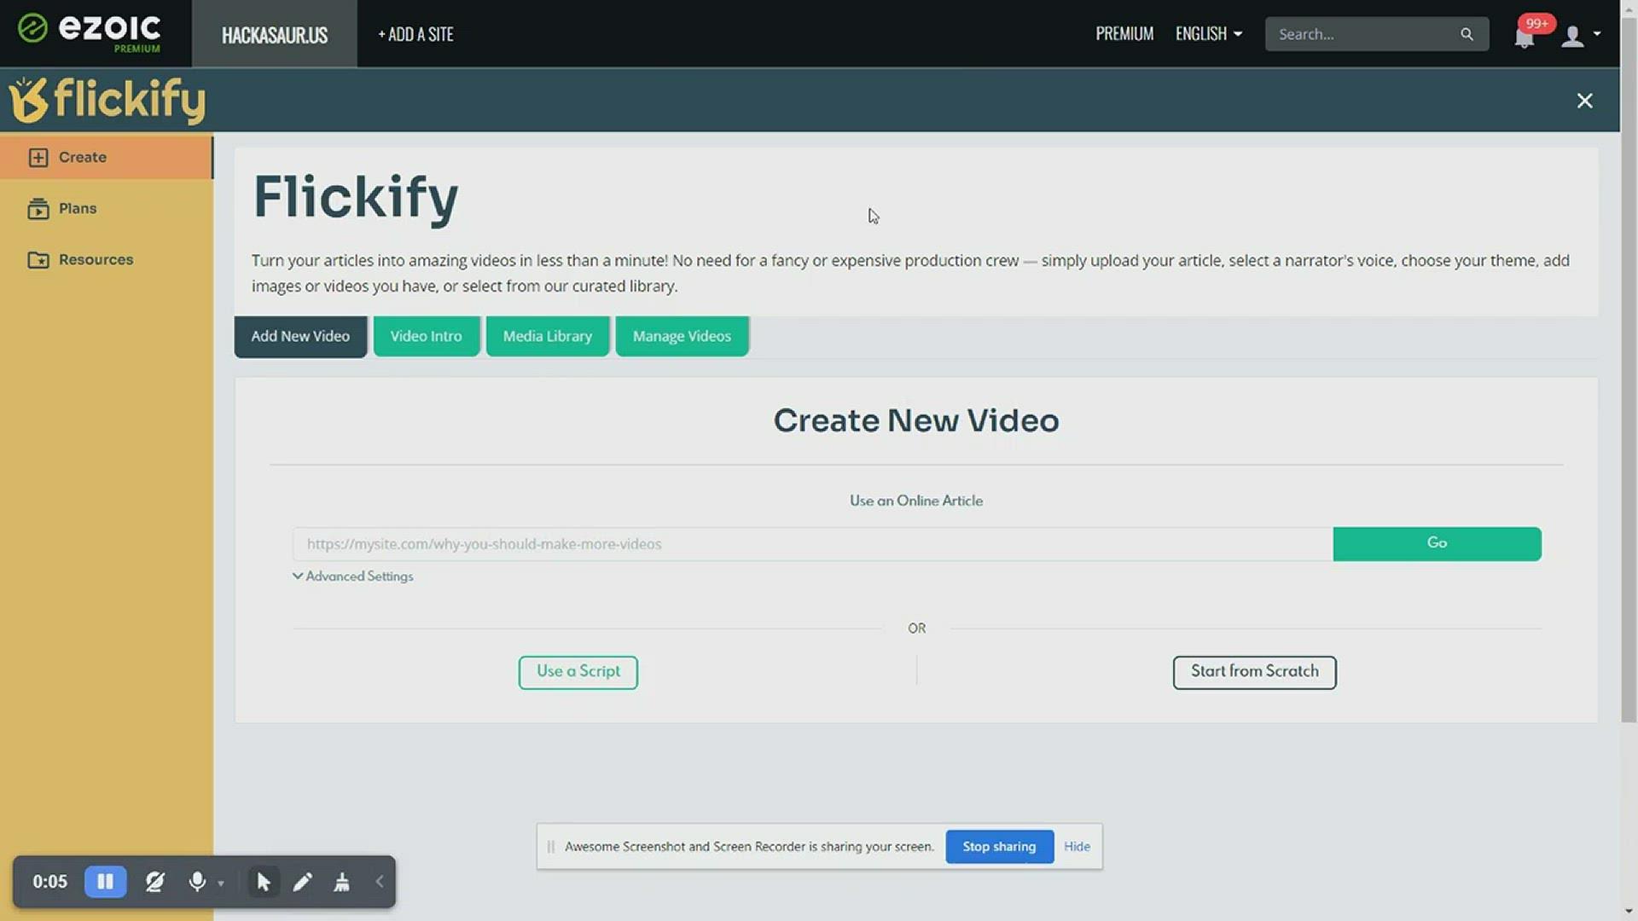Switch to the Manage Videos tab

(682, 337)
